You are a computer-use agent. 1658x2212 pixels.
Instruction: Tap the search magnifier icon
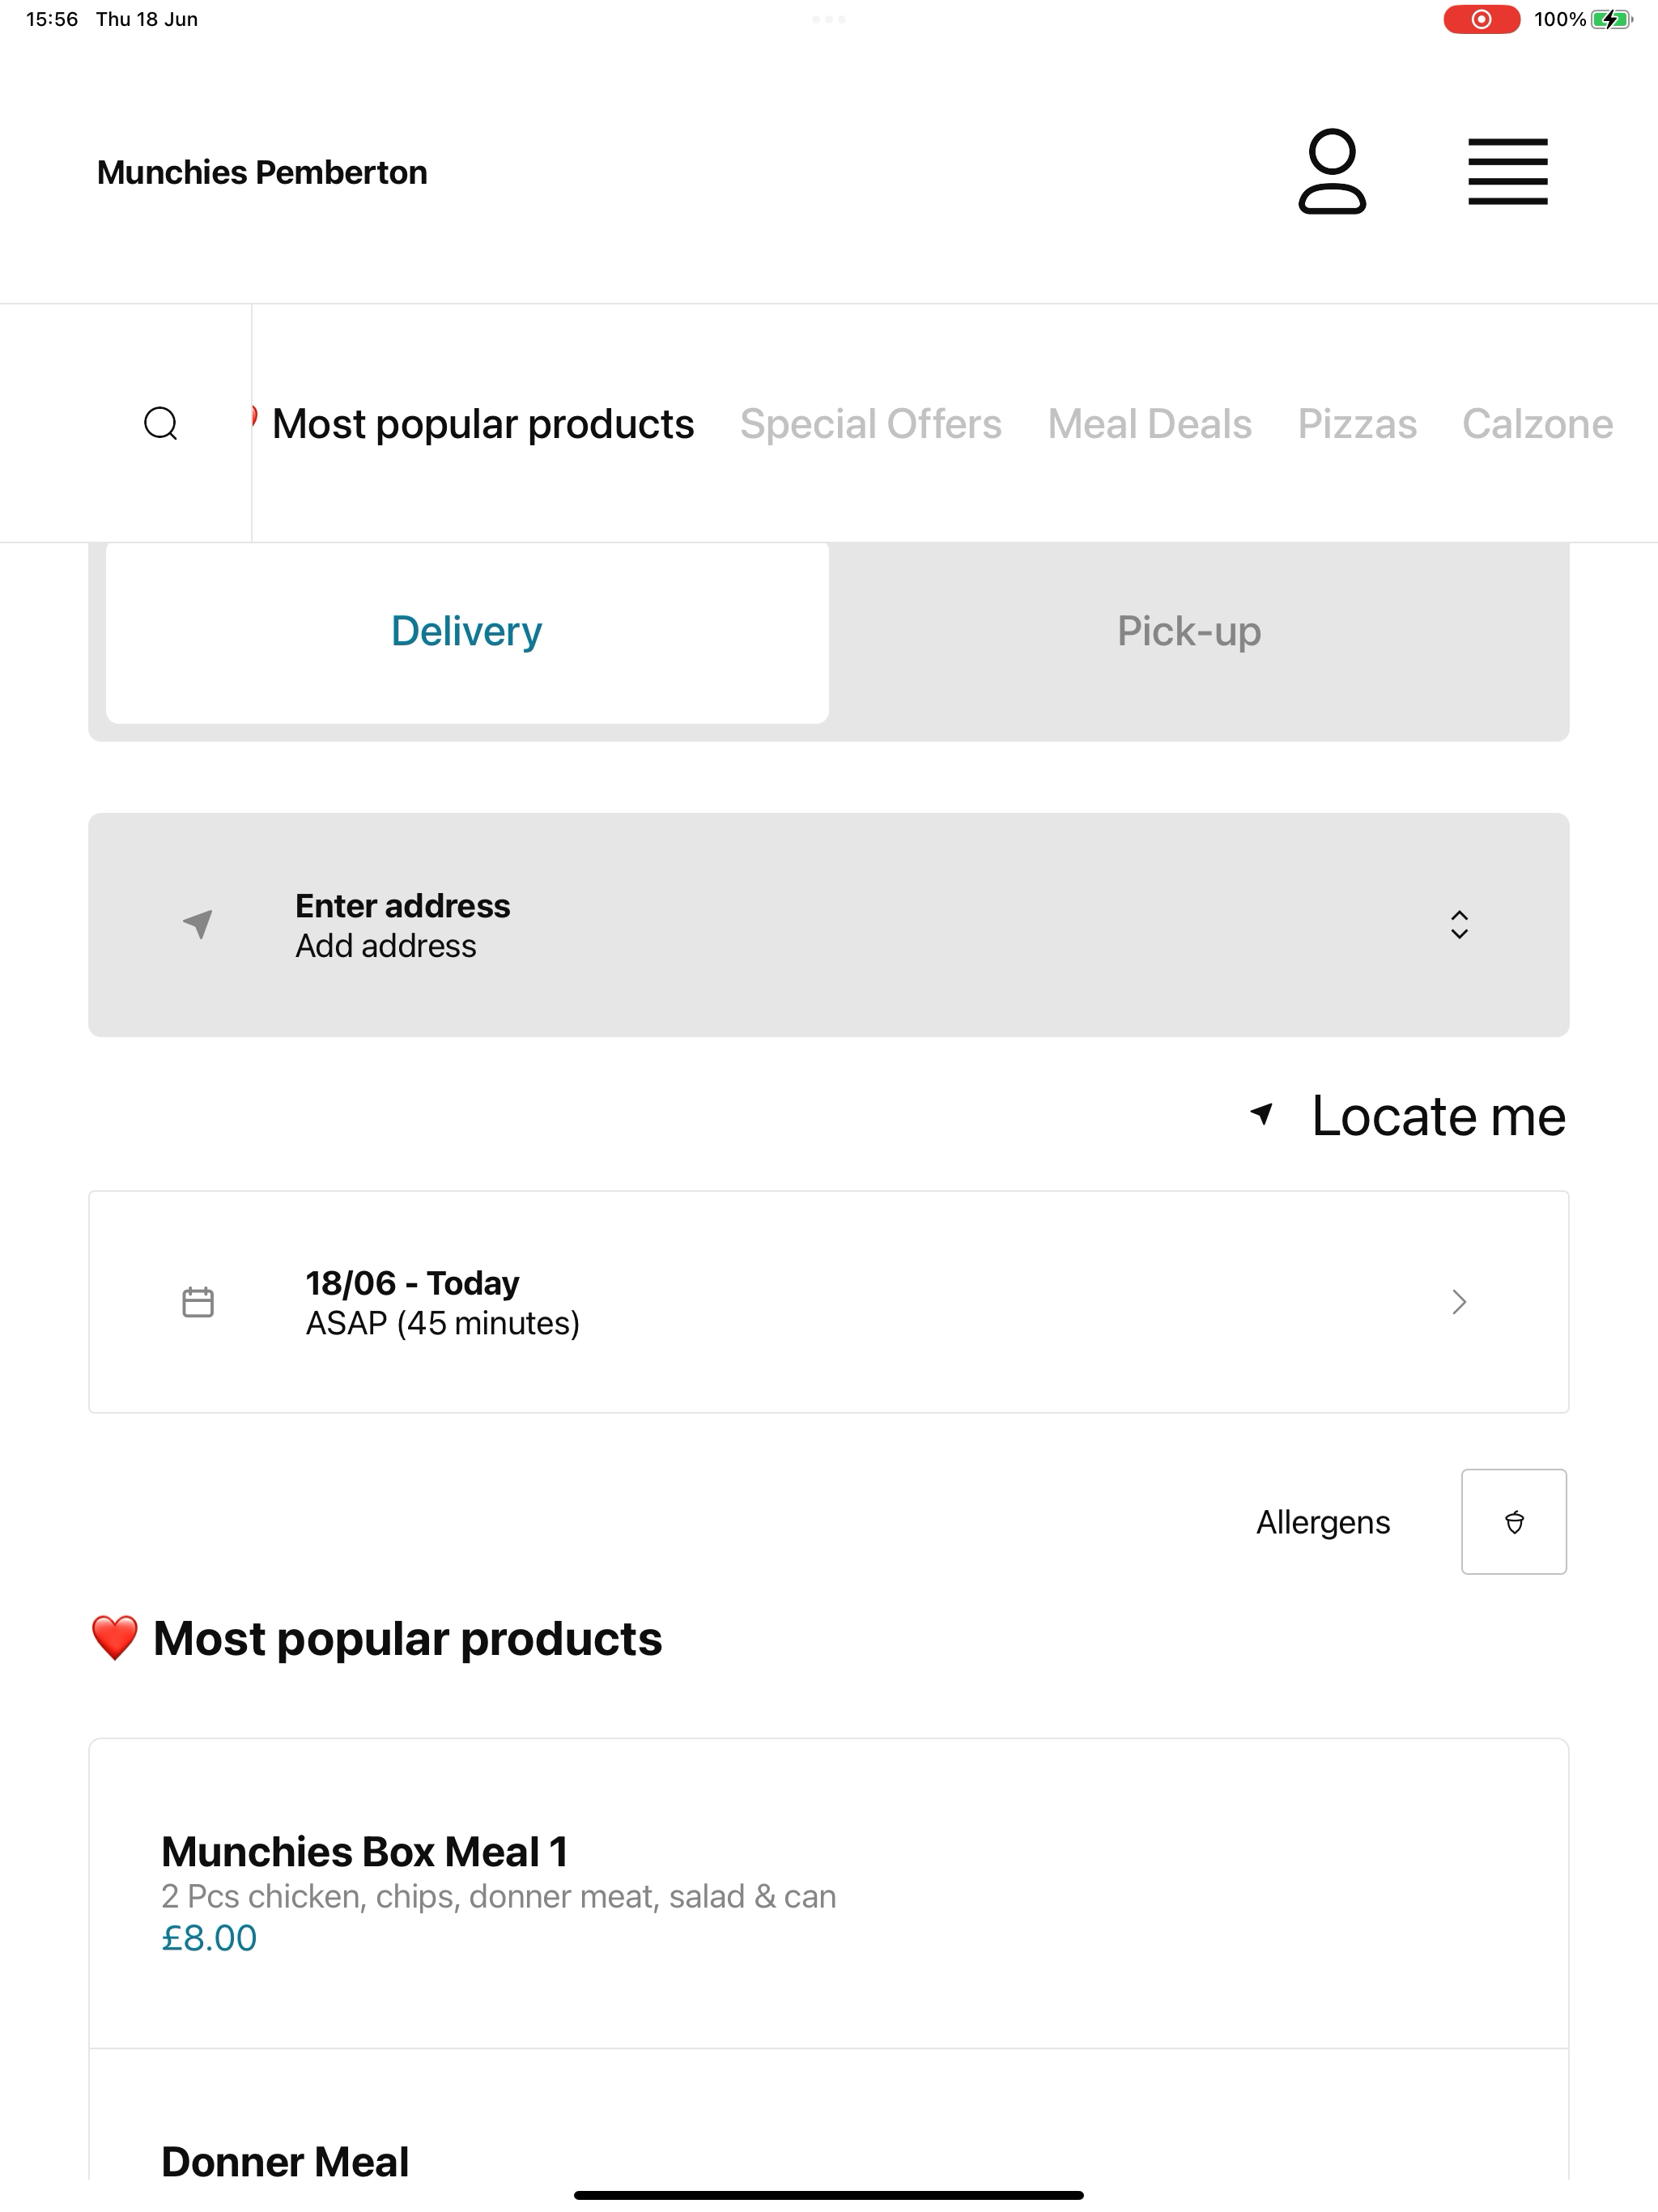[x=161, y=423]
